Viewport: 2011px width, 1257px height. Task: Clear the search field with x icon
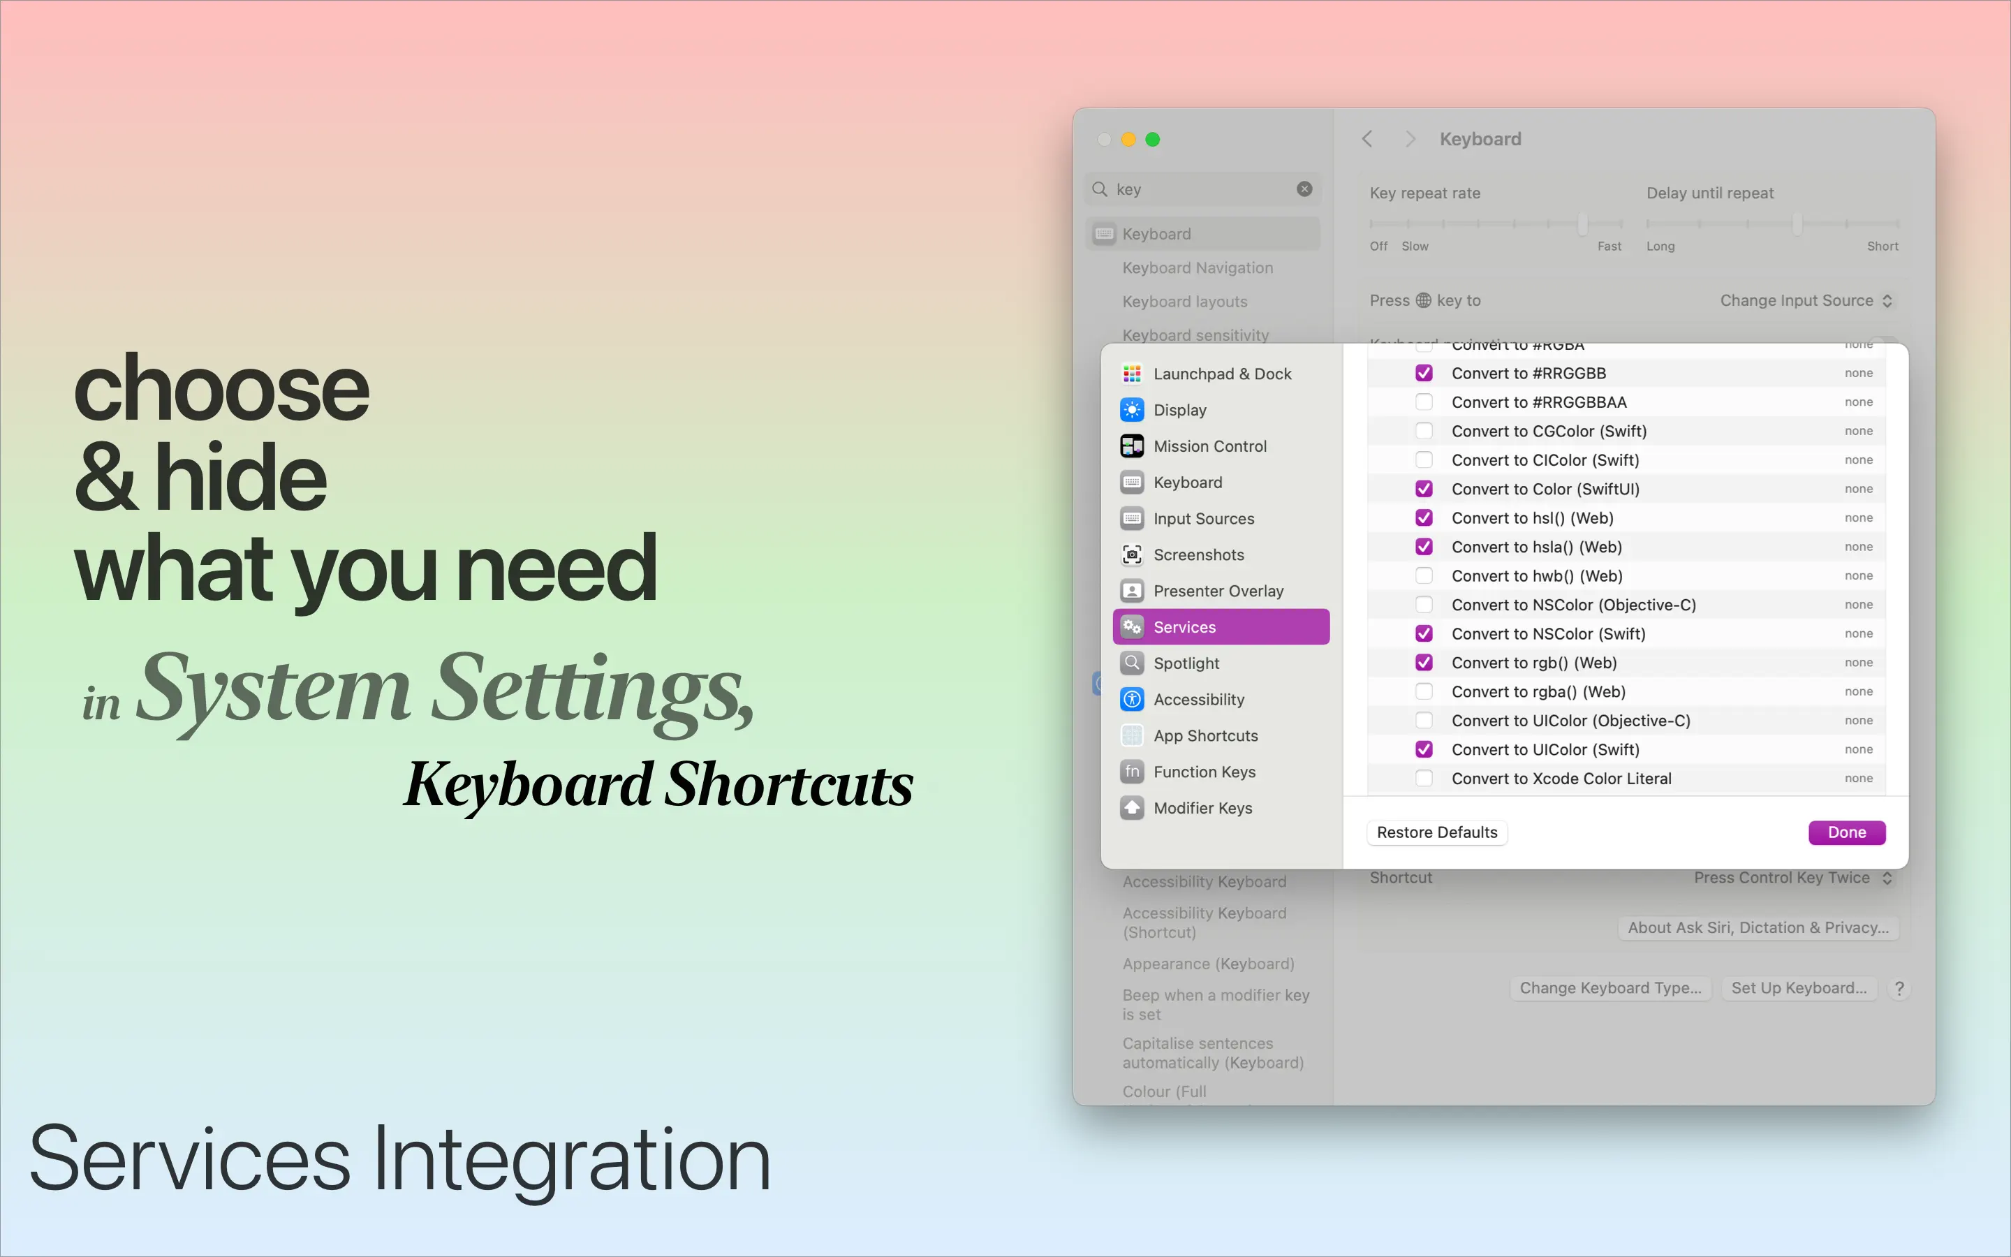(1304, 189)
